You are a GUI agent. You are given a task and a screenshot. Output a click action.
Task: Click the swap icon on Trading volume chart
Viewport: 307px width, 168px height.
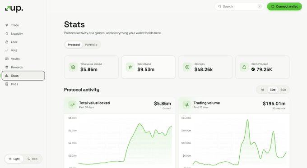pyautogui.click(x=187, y=104)
